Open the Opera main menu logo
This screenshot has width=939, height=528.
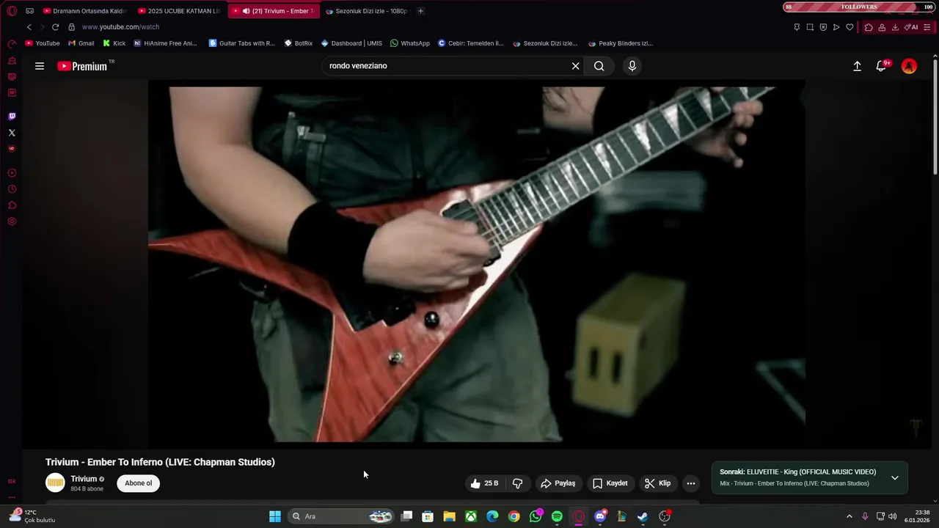(x=12, y=11)
